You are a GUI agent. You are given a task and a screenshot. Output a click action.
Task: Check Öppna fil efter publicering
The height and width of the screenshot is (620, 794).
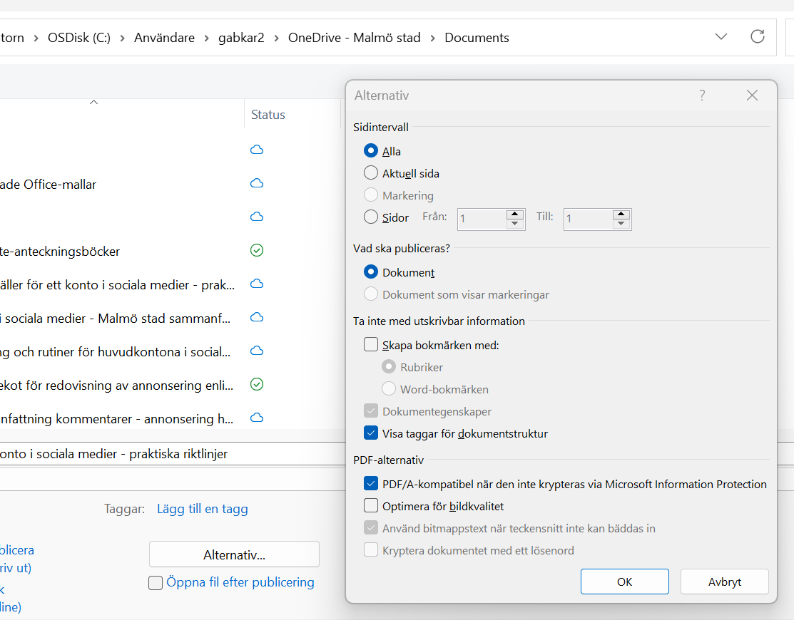156,583
